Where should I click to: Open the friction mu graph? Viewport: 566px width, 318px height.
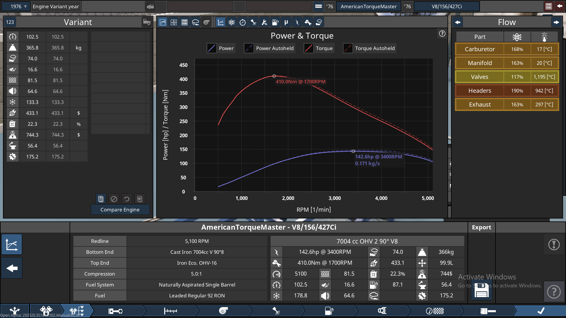point(286,22)
